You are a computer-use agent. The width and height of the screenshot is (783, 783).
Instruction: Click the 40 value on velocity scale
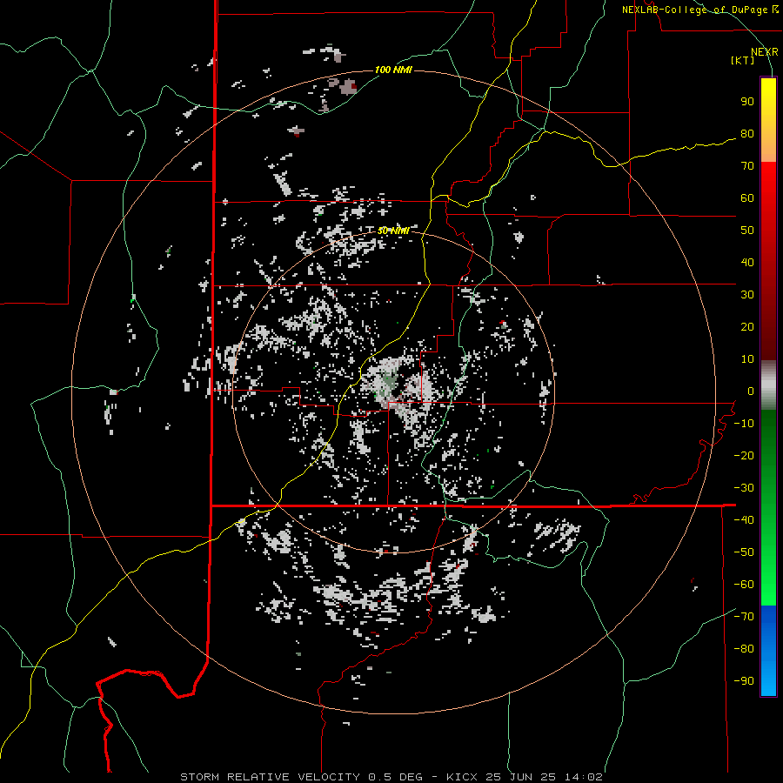747,262
